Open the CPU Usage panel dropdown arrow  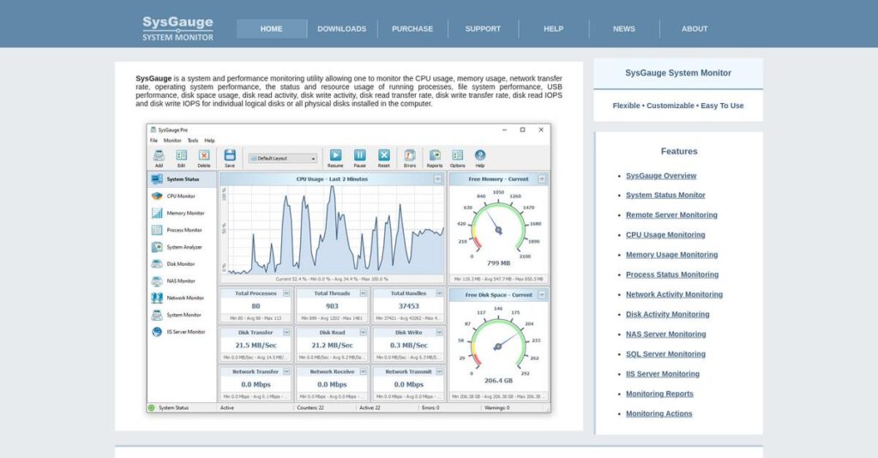pyautogui.click(x=438, y=179)
